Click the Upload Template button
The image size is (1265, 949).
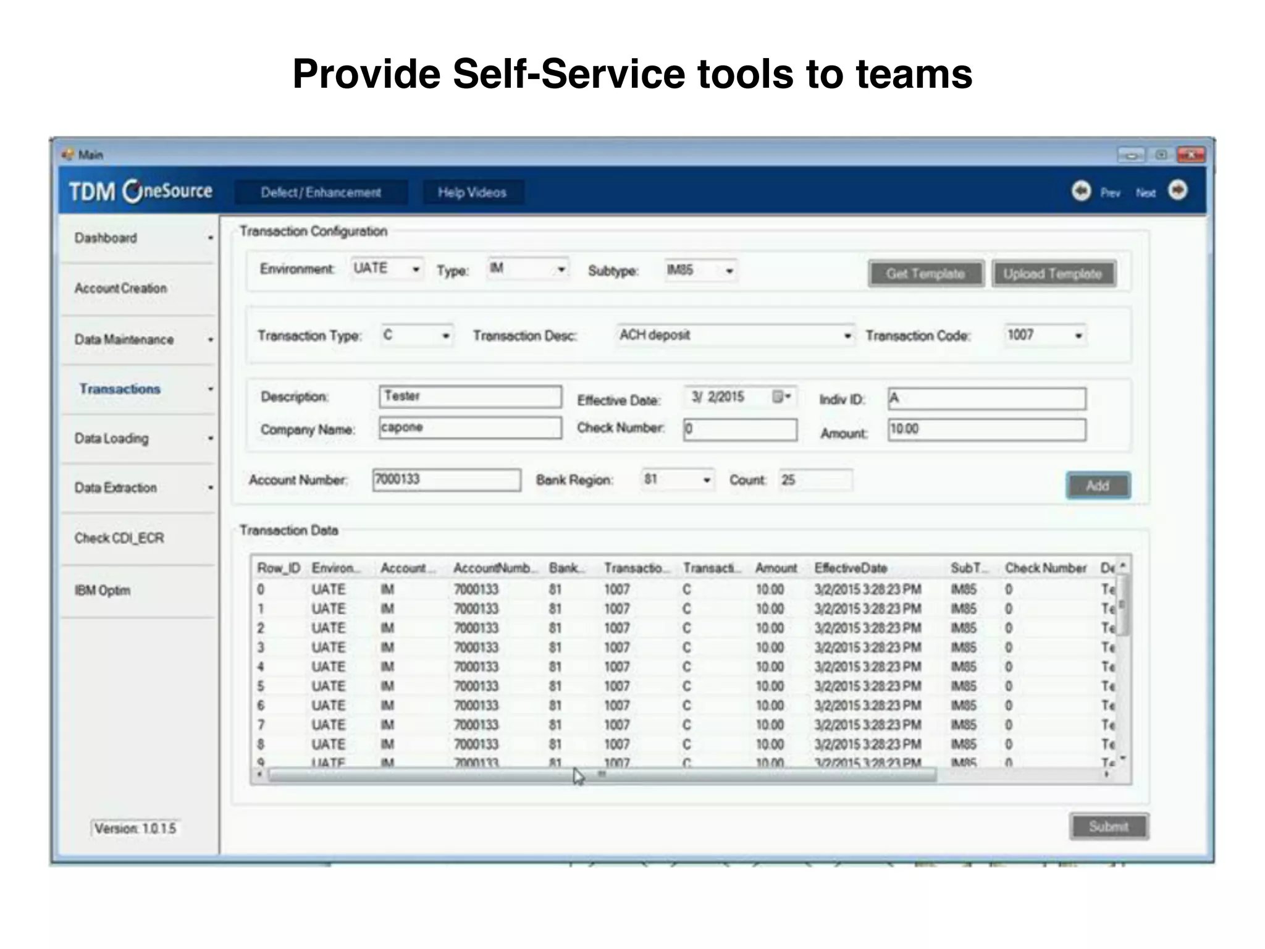pyautogui.click(x=1053, y=274)
